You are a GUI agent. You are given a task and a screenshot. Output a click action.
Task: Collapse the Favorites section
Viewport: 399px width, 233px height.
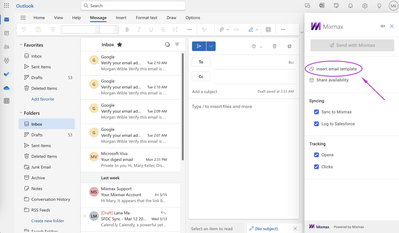pos(21,45)
